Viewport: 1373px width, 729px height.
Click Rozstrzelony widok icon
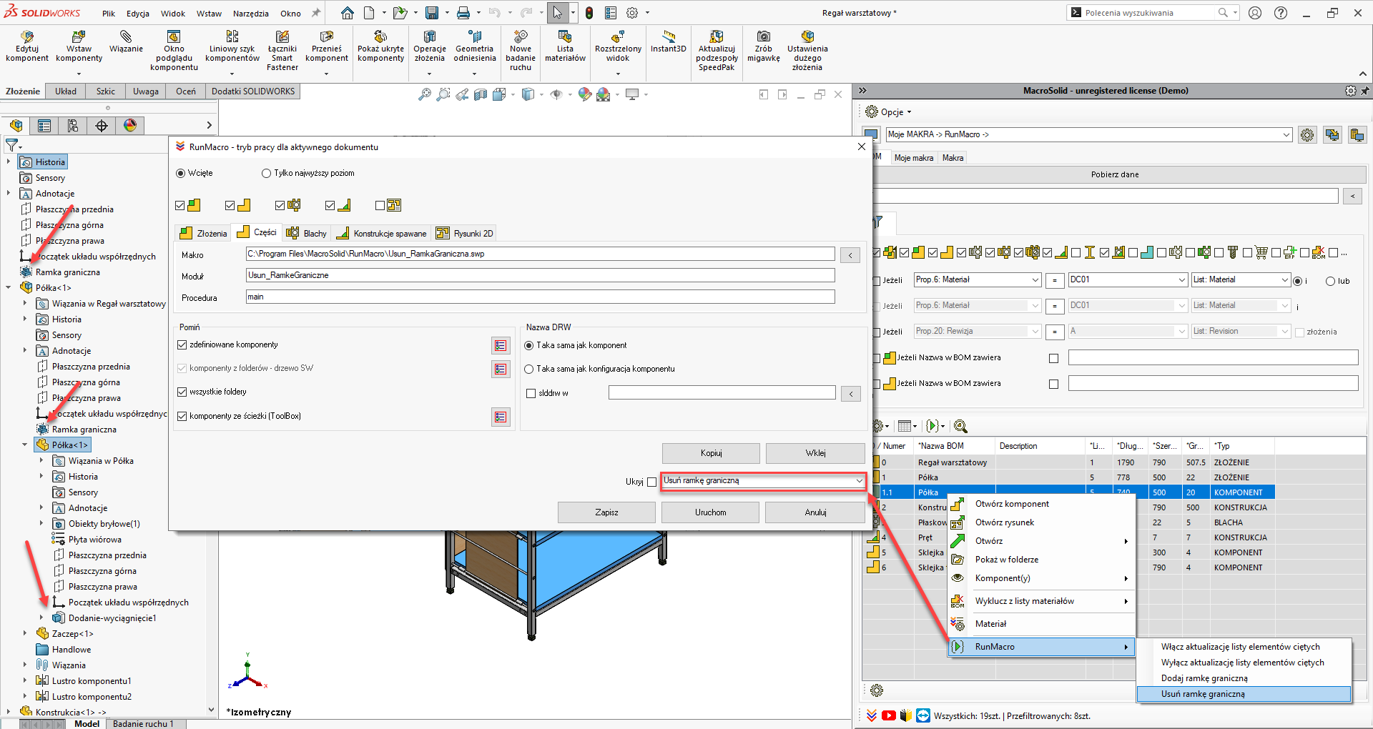point(618,37)
